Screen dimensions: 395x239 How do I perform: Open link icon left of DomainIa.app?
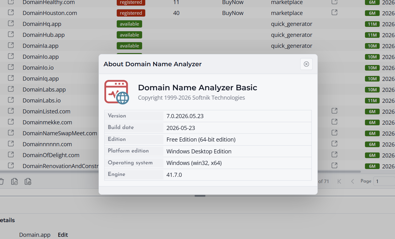pos(11,45)
